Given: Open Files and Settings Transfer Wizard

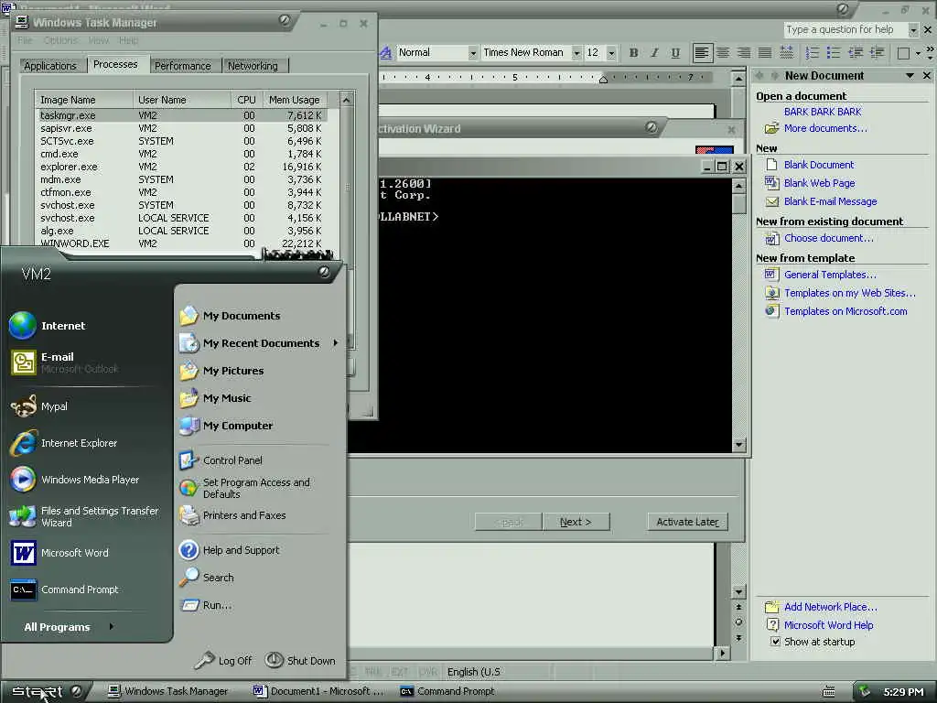Looking at the screenshot, I should coord(84,516).
